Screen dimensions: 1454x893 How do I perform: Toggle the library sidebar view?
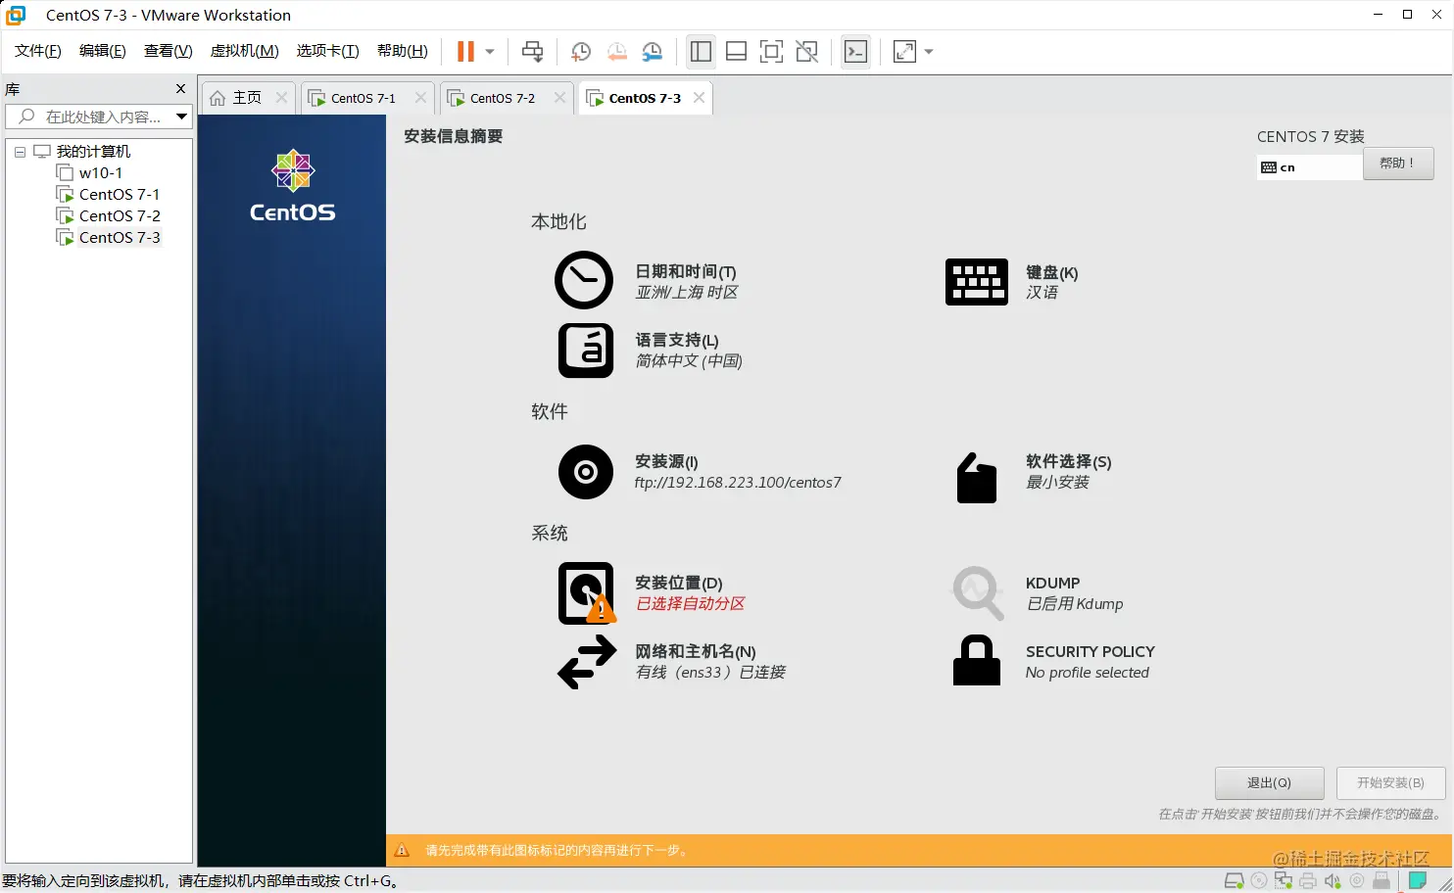[701, 52]
